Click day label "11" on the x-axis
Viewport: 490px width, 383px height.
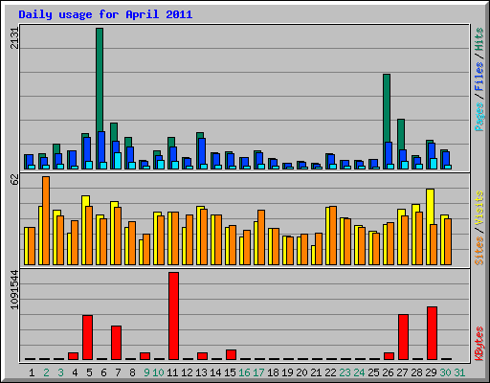[172, 372]
